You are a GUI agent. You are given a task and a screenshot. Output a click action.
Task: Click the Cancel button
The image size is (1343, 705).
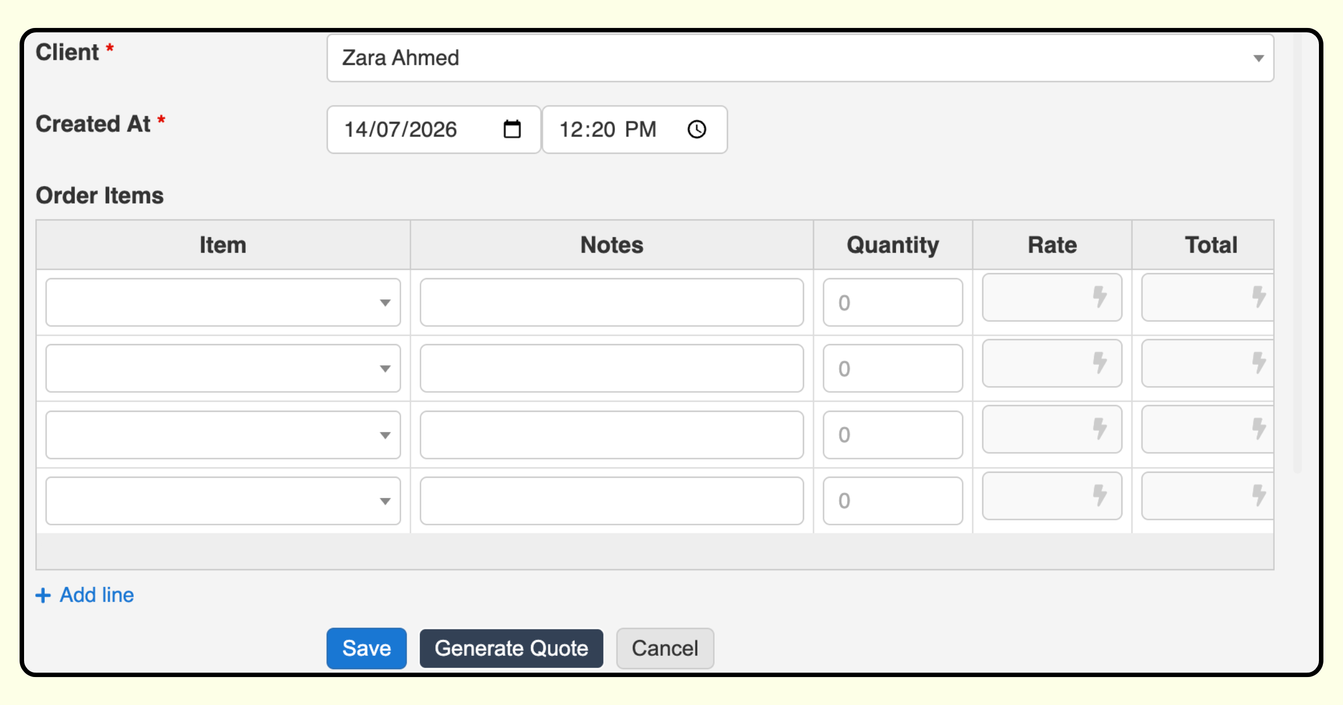(665, 648)
